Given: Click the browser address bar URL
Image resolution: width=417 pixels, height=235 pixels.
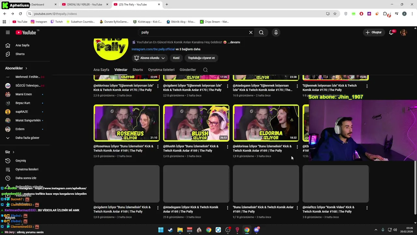Looking at the screenshot, I should (55, 14).
